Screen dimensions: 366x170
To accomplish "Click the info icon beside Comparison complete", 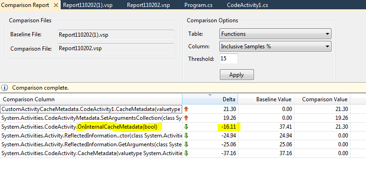I will (5, 88).
